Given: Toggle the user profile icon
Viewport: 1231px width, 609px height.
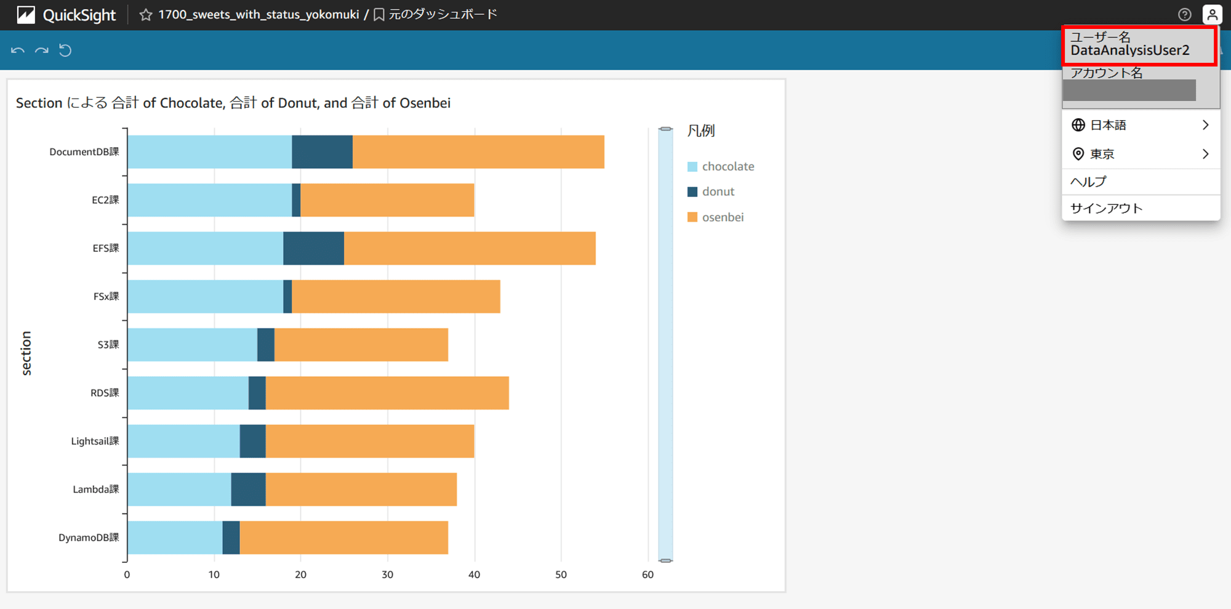Looking at the screenshot, I should tap(1212, 15).
